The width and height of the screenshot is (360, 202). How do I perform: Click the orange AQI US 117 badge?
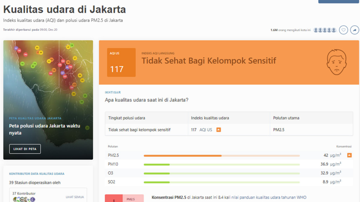click(121, 62)
